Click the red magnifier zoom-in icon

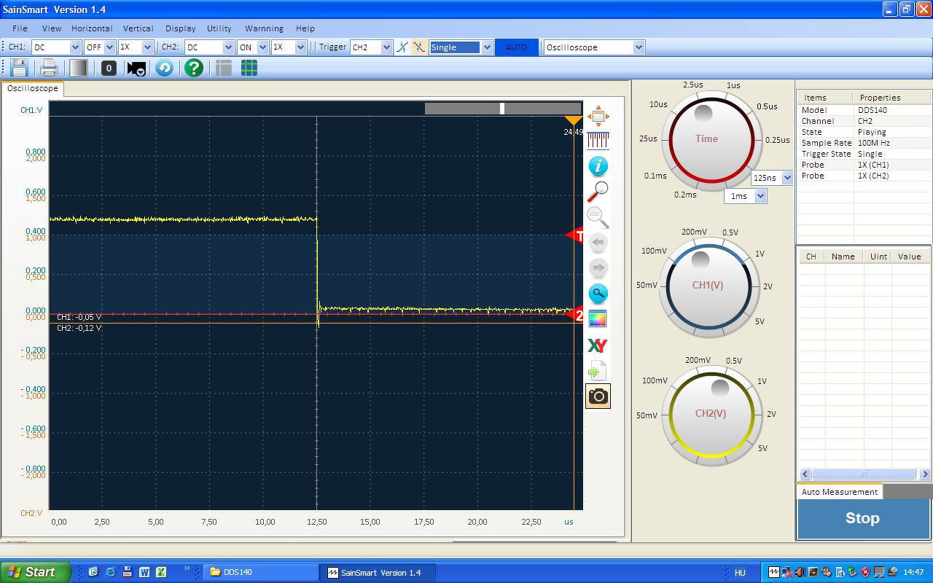(598, 191)
